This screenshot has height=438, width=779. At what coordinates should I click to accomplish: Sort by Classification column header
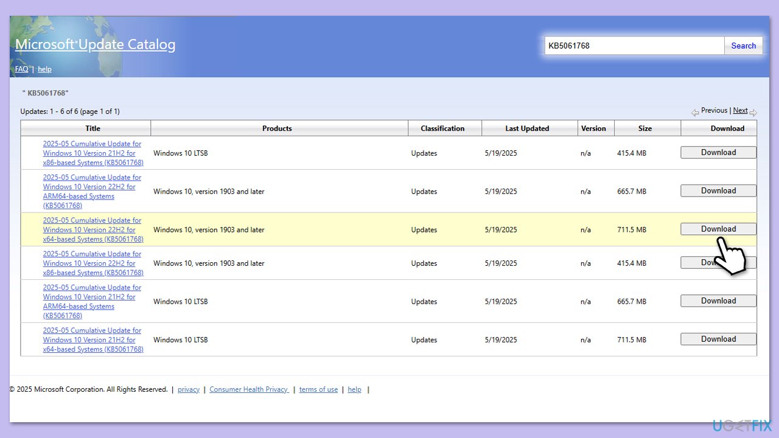click(x=443, y=128)
